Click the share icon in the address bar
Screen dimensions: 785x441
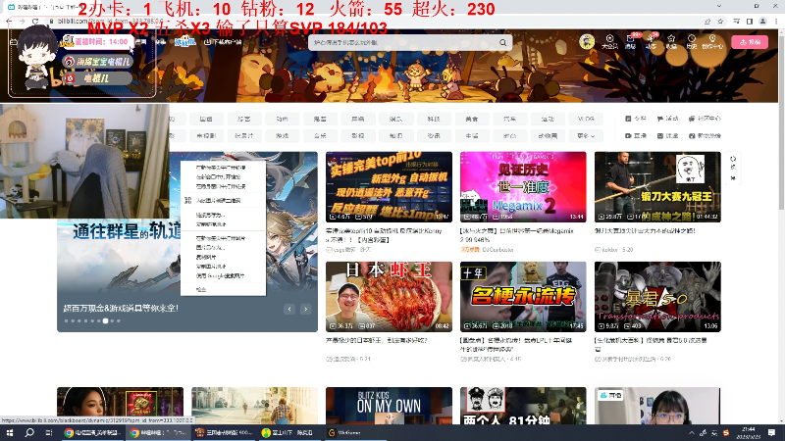pos(706,22)
